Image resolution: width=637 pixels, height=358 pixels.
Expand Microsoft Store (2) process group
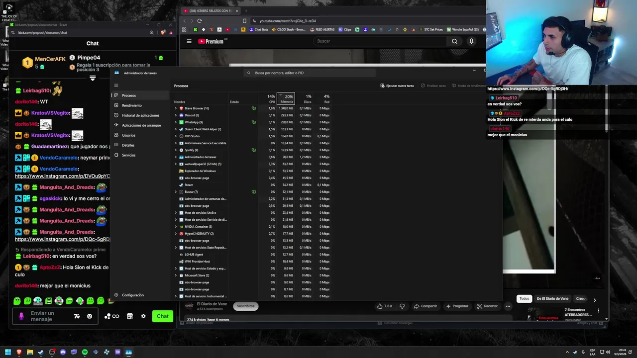click(x=176, y=275)
